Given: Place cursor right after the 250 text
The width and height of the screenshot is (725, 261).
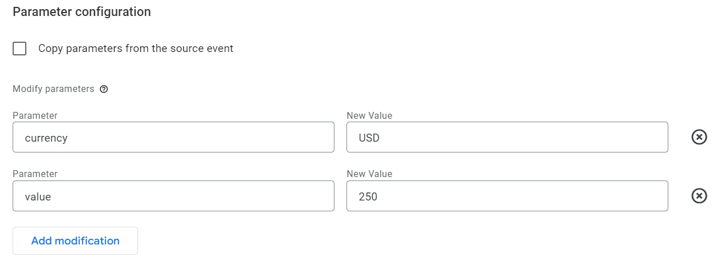Looking at the screenshot, I should coord(379,196).
